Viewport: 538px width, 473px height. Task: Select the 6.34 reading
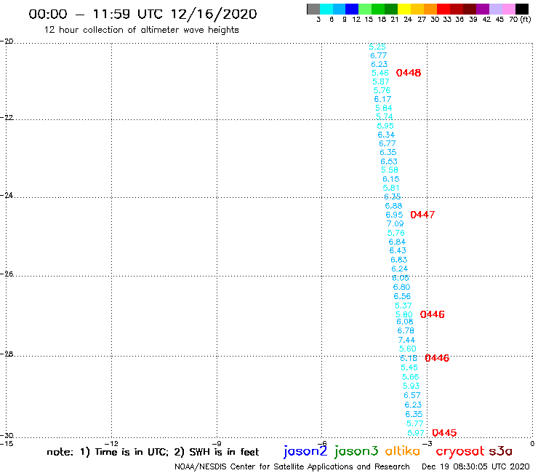(x=386, y=135)
